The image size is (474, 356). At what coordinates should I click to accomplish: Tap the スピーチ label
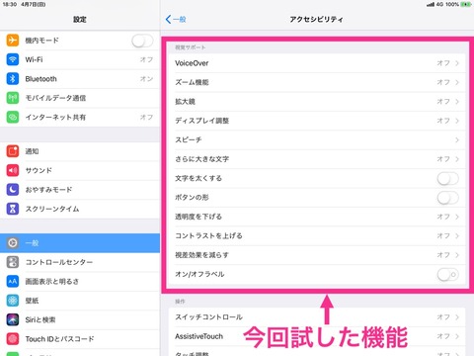189,139
